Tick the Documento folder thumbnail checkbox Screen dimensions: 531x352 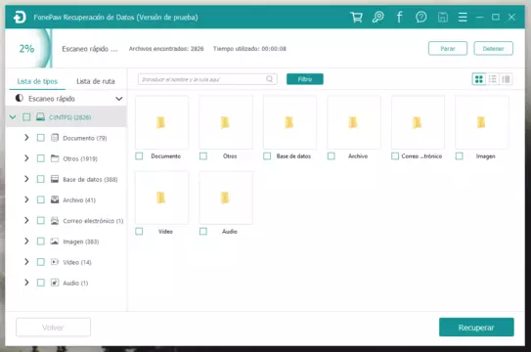[139, 156]
